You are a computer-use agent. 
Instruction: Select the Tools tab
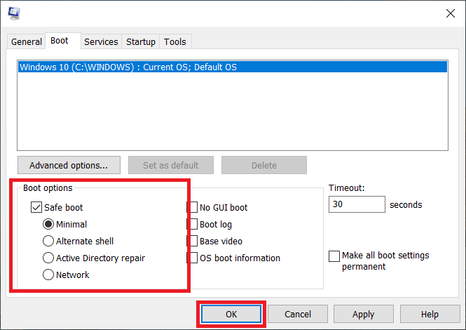[175, 41]
